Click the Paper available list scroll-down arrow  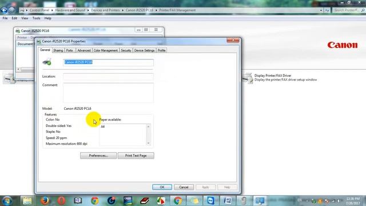click(149, 144)
